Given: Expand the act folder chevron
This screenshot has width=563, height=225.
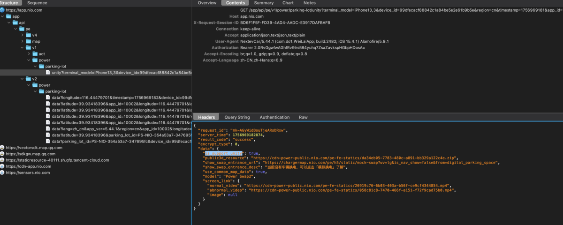Looking at the screenshot, I should 29,54.
